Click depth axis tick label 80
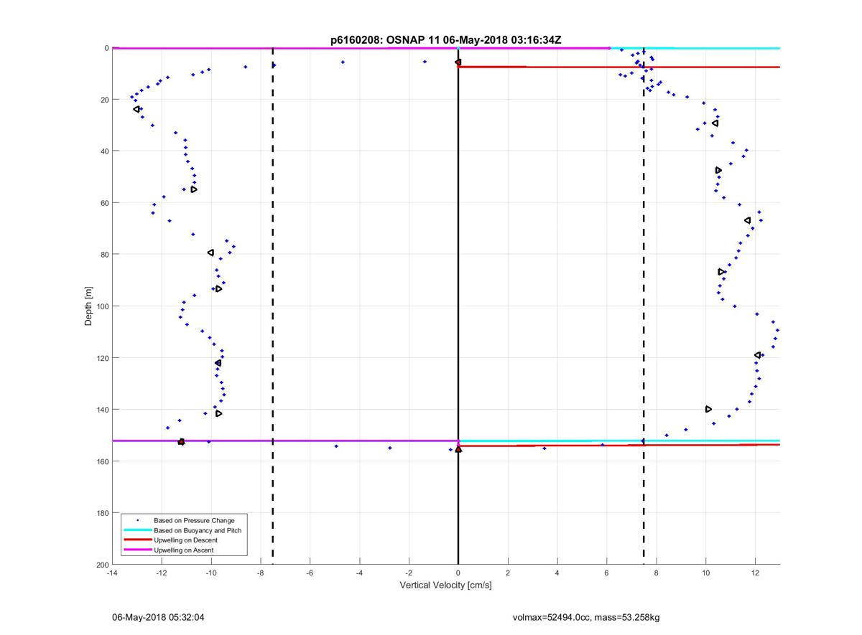 tap(104, 255)
